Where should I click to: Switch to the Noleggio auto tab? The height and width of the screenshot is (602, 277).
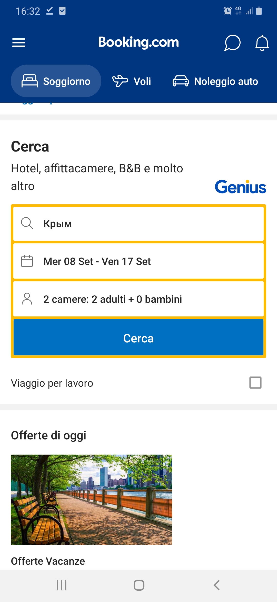[215, 81]
